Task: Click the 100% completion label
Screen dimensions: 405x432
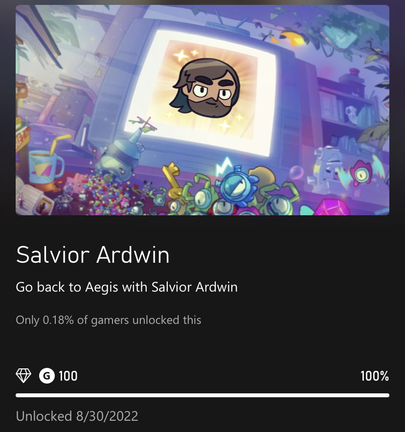Action: tap(374, 376)
